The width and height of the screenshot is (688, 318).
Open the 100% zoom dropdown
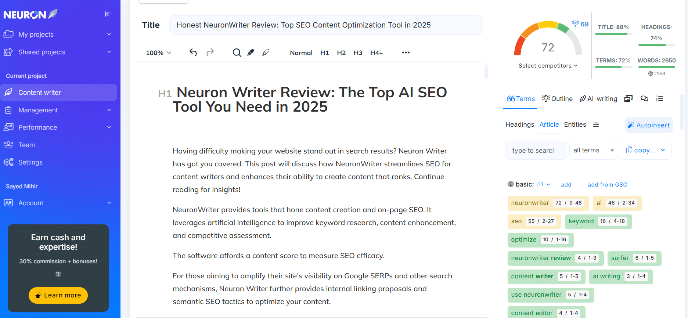tap(159, 53)
